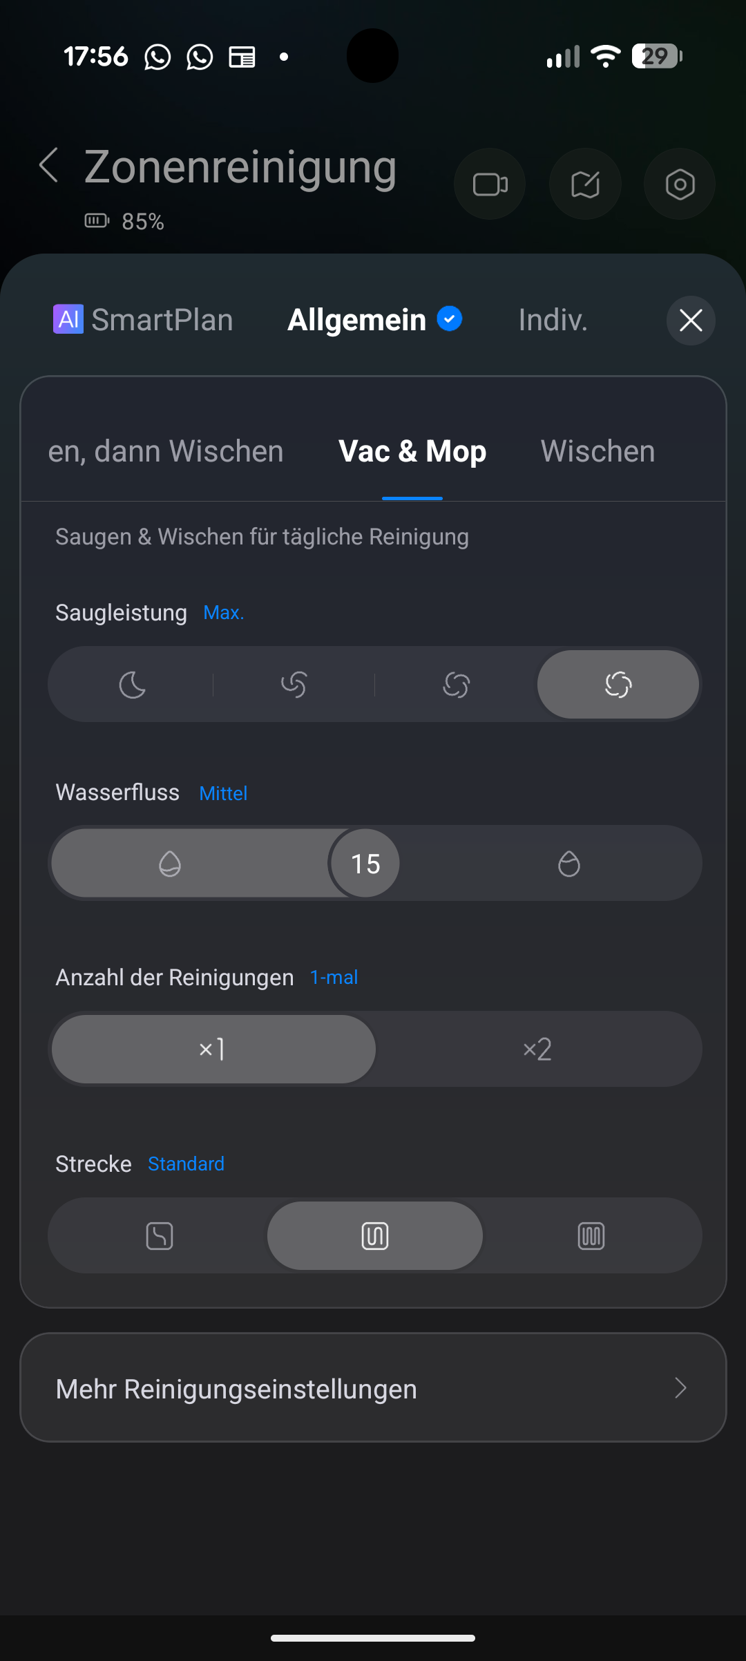Switch to the SmartPlan tab
This screenshot has width=746, height=1661.
[144, 320]
